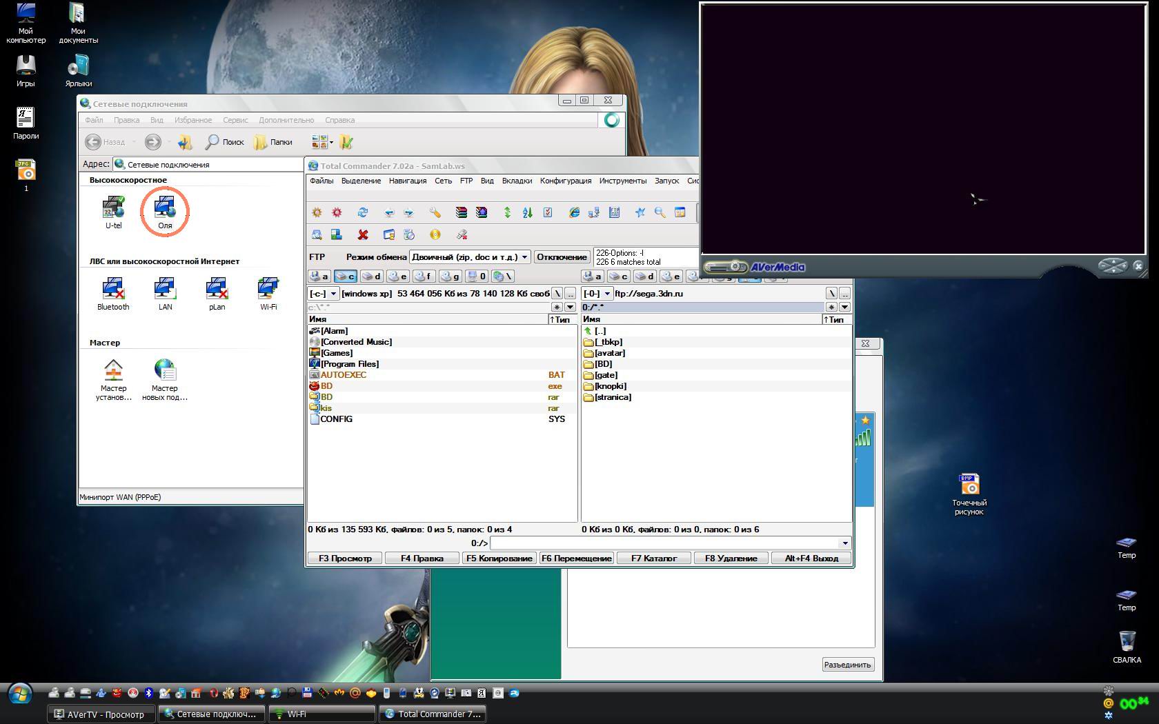Select the Wi-Fi connection icon in Network Connections
Screen dimensions: 1159x724
point(268,294)
